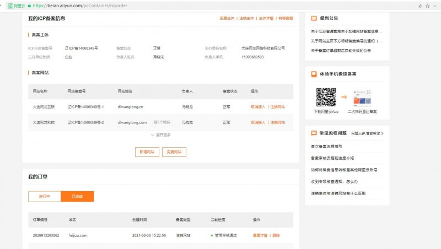Expand the 展开更多 website list

coord(160,134)
